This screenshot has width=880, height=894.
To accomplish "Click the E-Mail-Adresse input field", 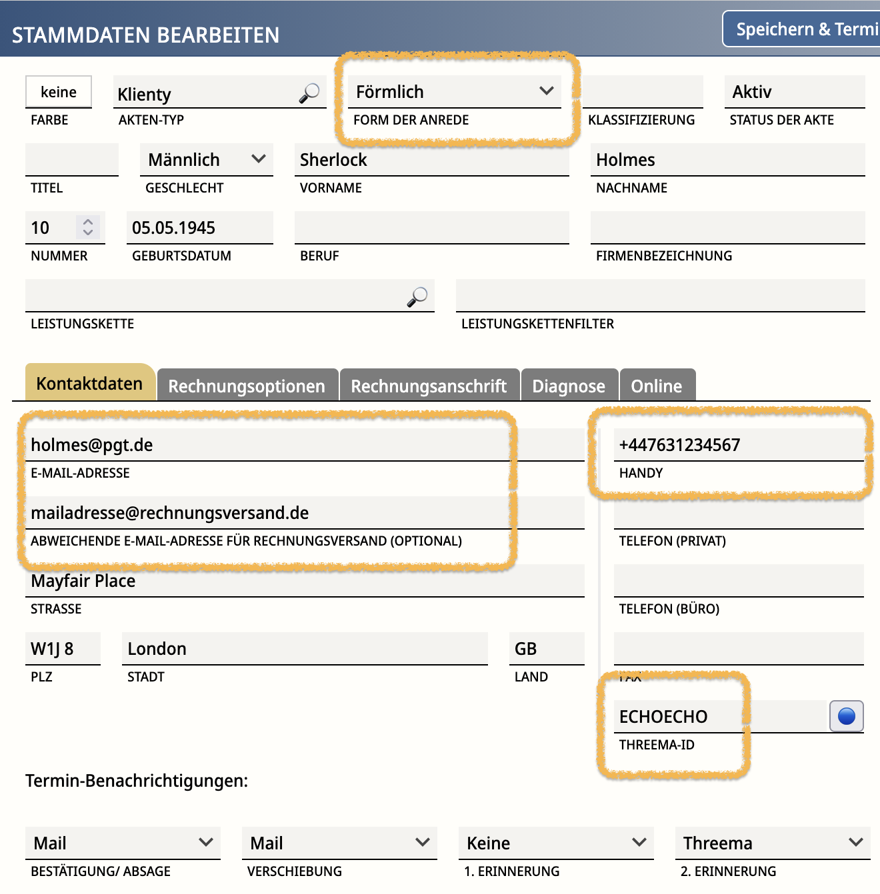I will point(267,445).
